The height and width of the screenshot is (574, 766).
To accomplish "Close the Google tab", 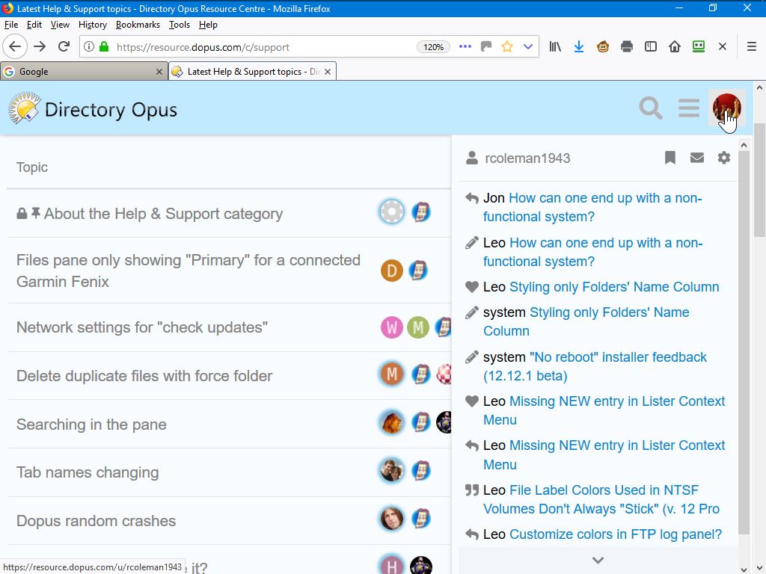I will 159,72.
